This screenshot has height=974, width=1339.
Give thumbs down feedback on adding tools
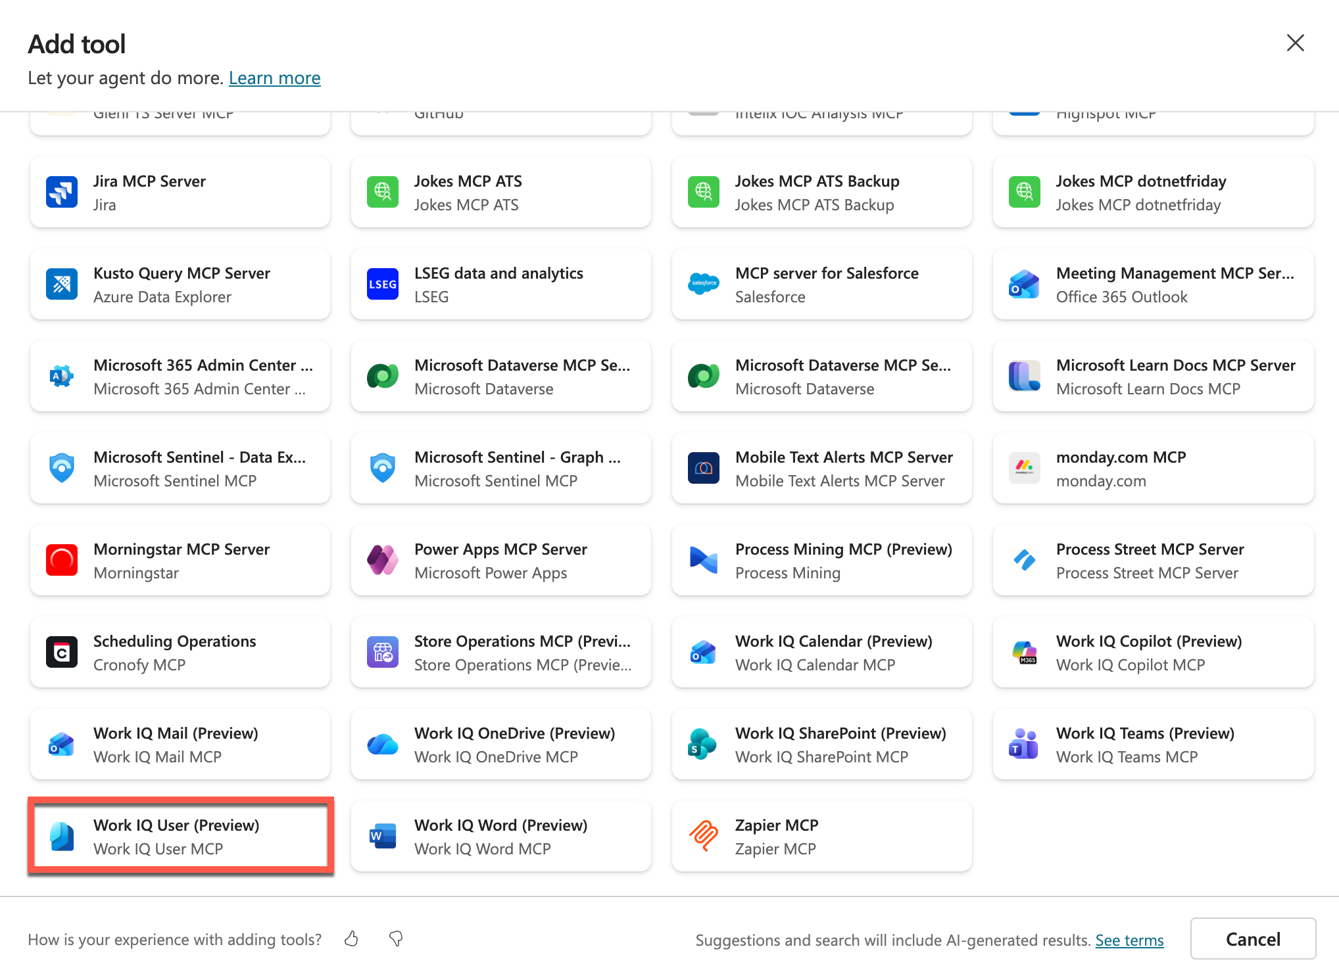coord(395,939)
